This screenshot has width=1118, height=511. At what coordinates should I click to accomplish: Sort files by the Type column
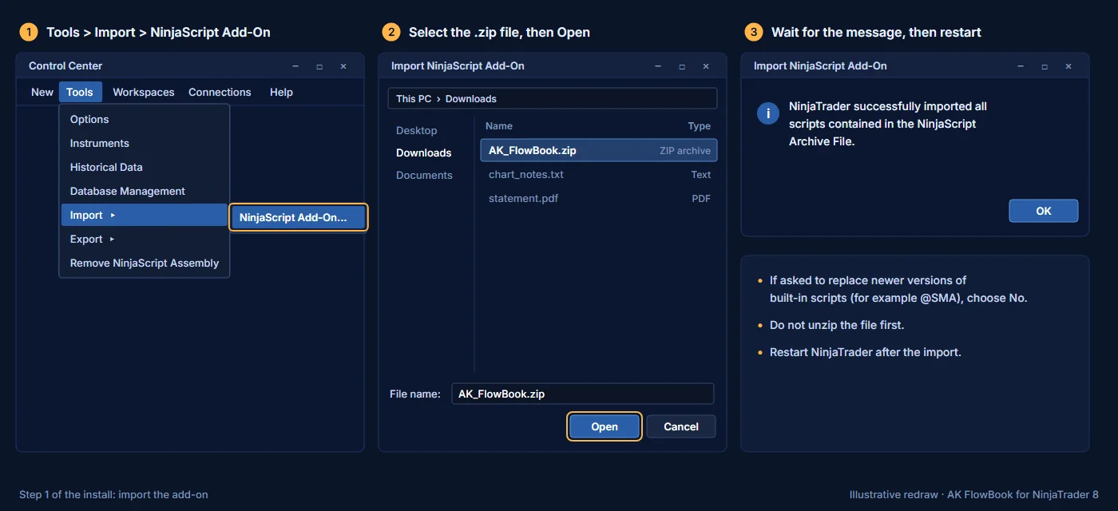700,126
